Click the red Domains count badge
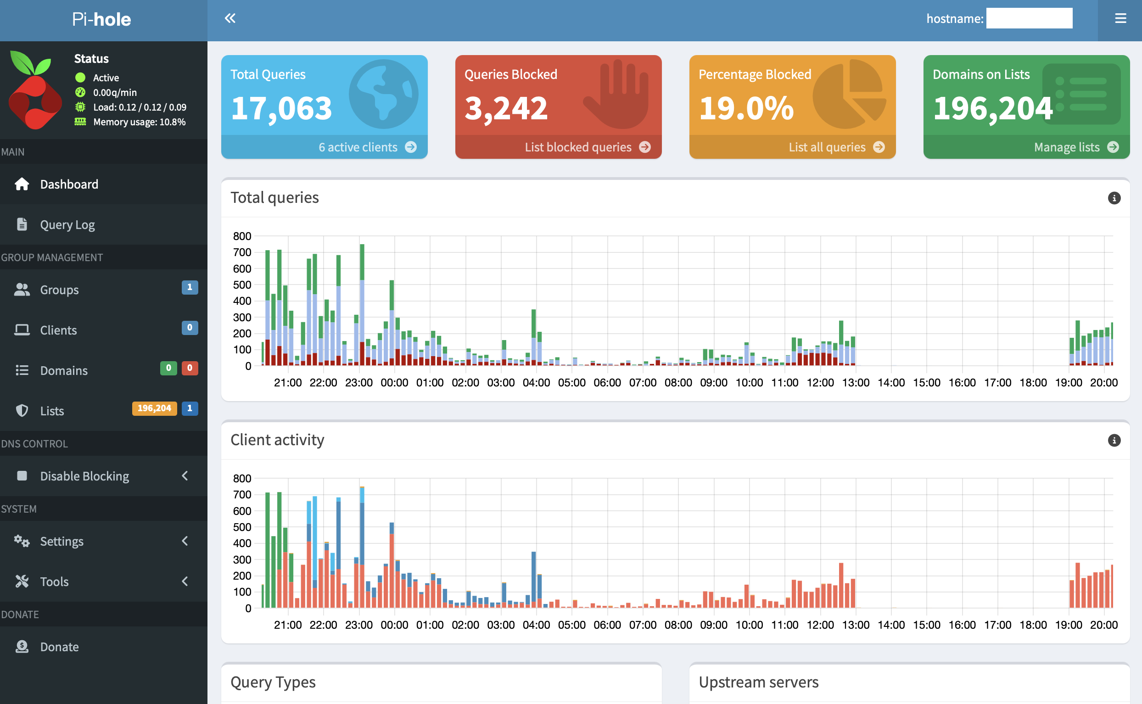Image resolution: width=1142 pixels, height=704 pixels. pyautogui.click(x=190, y=368)
